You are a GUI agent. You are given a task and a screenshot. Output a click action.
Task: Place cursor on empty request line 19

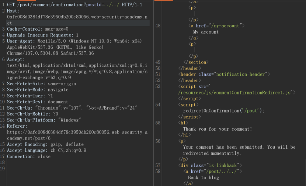pyautogui.click(x=78, y=169)
